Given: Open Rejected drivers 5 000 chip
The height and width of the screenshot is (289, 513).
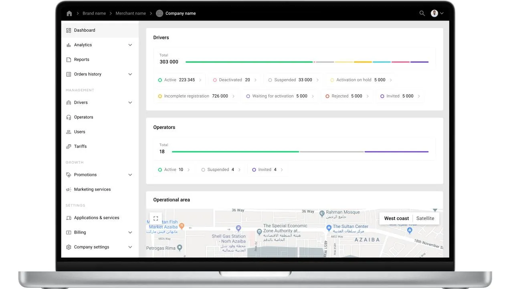Looking at the screenshot, I should pyautogui.click(x=347, y=96).
